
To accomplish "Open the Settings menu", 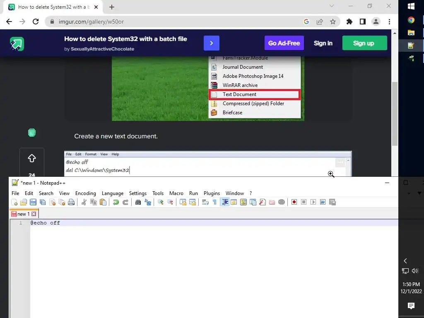I will click(x=137, y=193).
